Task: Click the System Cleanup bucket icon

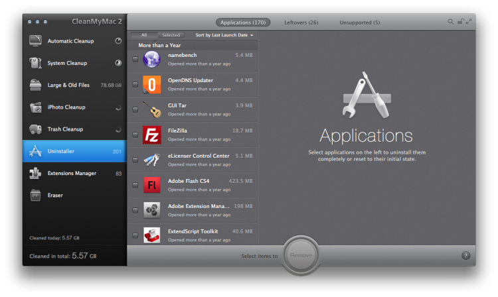Action: 35,63
